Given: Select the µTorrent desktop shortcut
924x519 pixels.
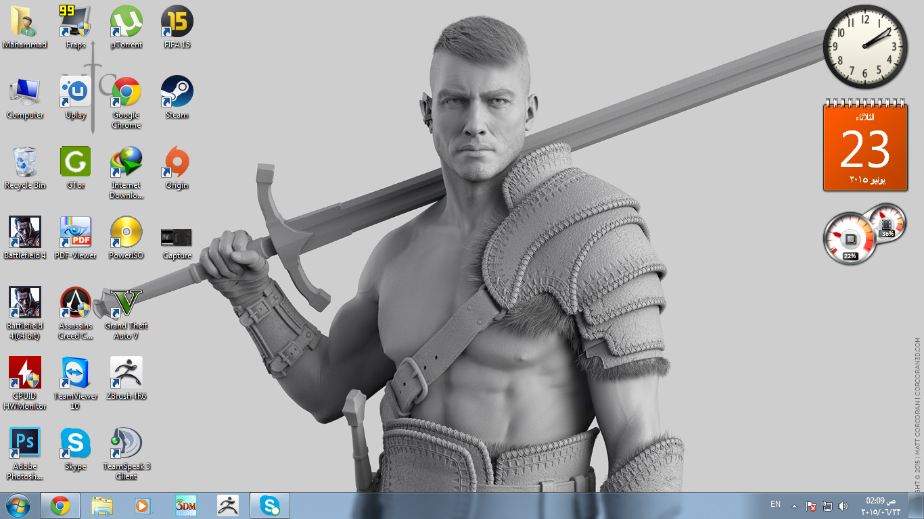Looking at the screenshot, I should tap(126, 27).
